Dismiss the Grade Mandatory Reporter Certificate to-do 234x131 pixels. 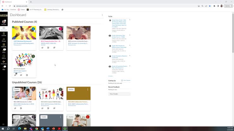(130, 56)
